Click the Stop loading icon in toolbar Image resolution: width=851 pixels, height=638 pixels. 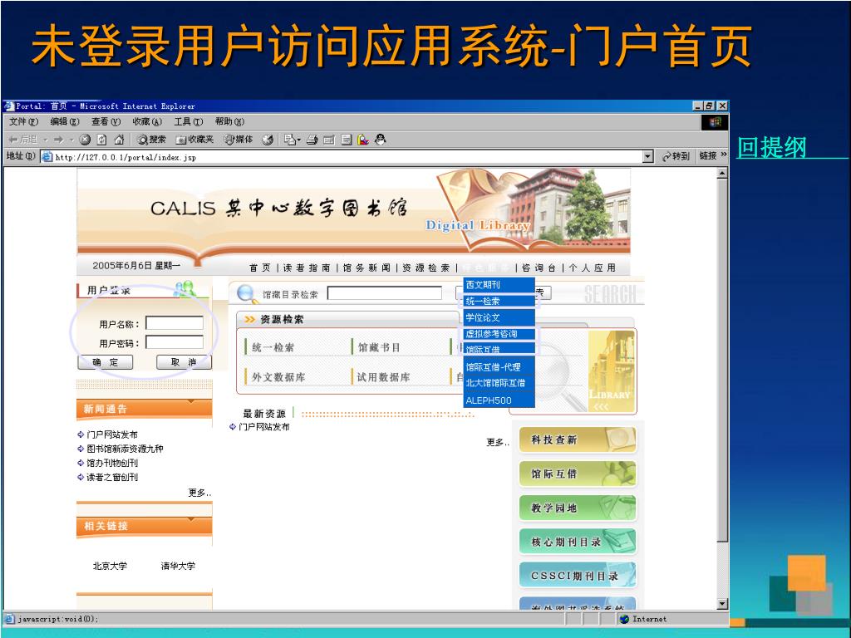pyautogui.click(x=85, y=140)
